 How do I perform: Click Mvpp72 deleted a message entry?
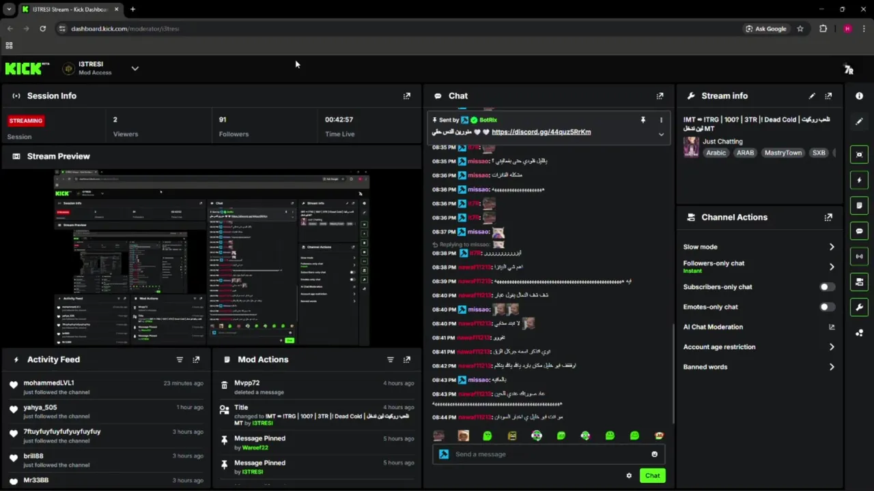coord(318,387)
